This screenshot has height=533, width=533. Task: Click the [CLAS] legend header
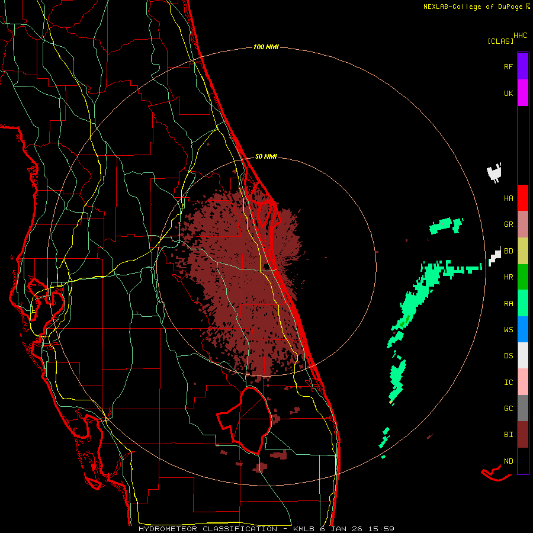coord(500,41)
